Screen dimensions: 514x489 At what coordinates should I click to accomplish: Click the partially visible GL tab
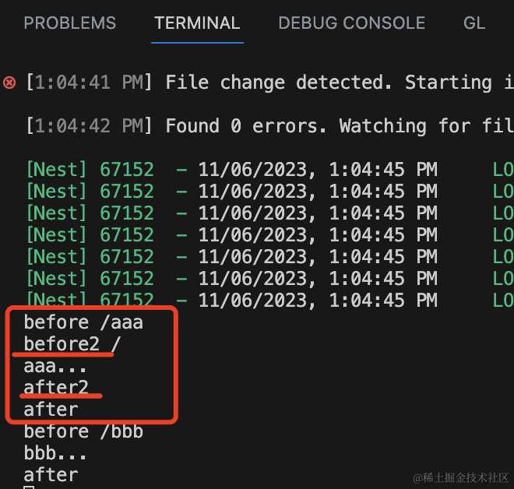pyautogui.click(x=474, y=23)
